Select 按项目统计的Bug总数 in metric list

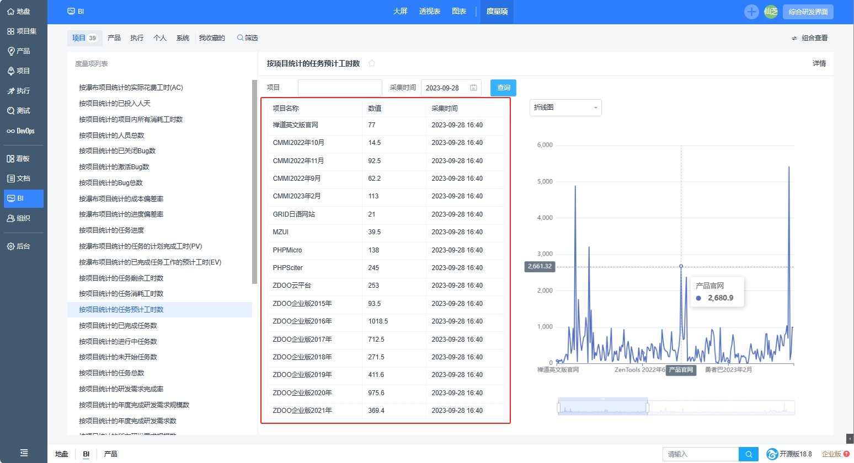(x=111, y=183)
